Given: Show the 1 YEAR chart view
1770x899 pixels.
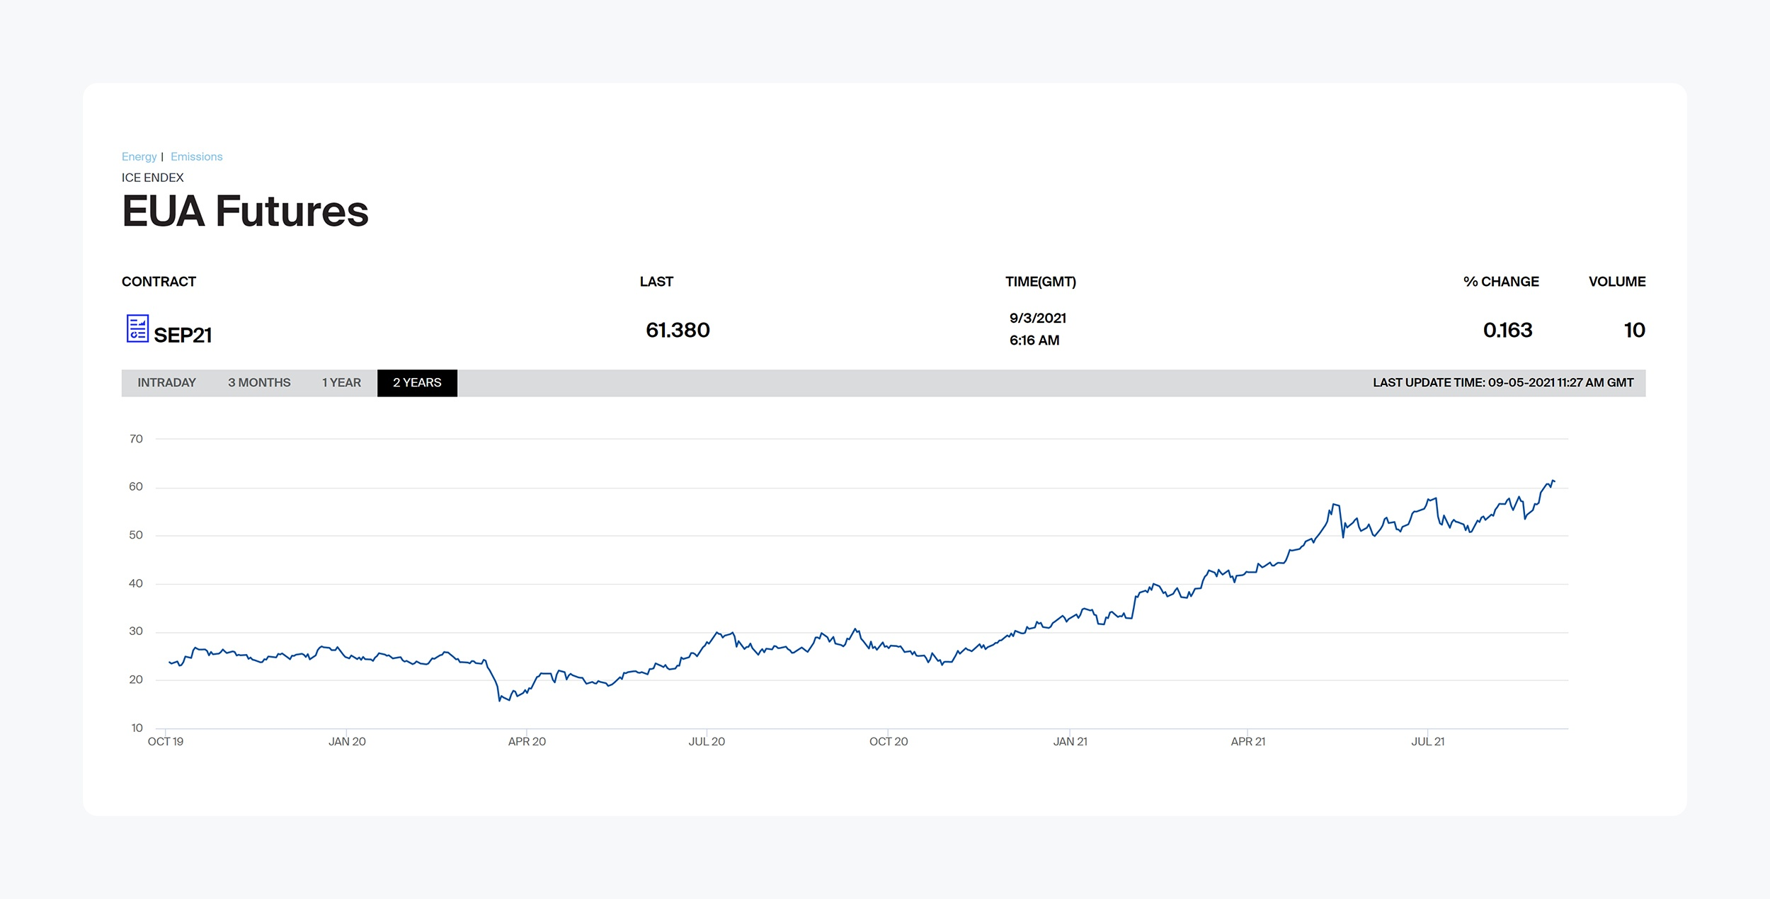Looking at the screenshot, I should pyautogui.click(x=341, y=383).
